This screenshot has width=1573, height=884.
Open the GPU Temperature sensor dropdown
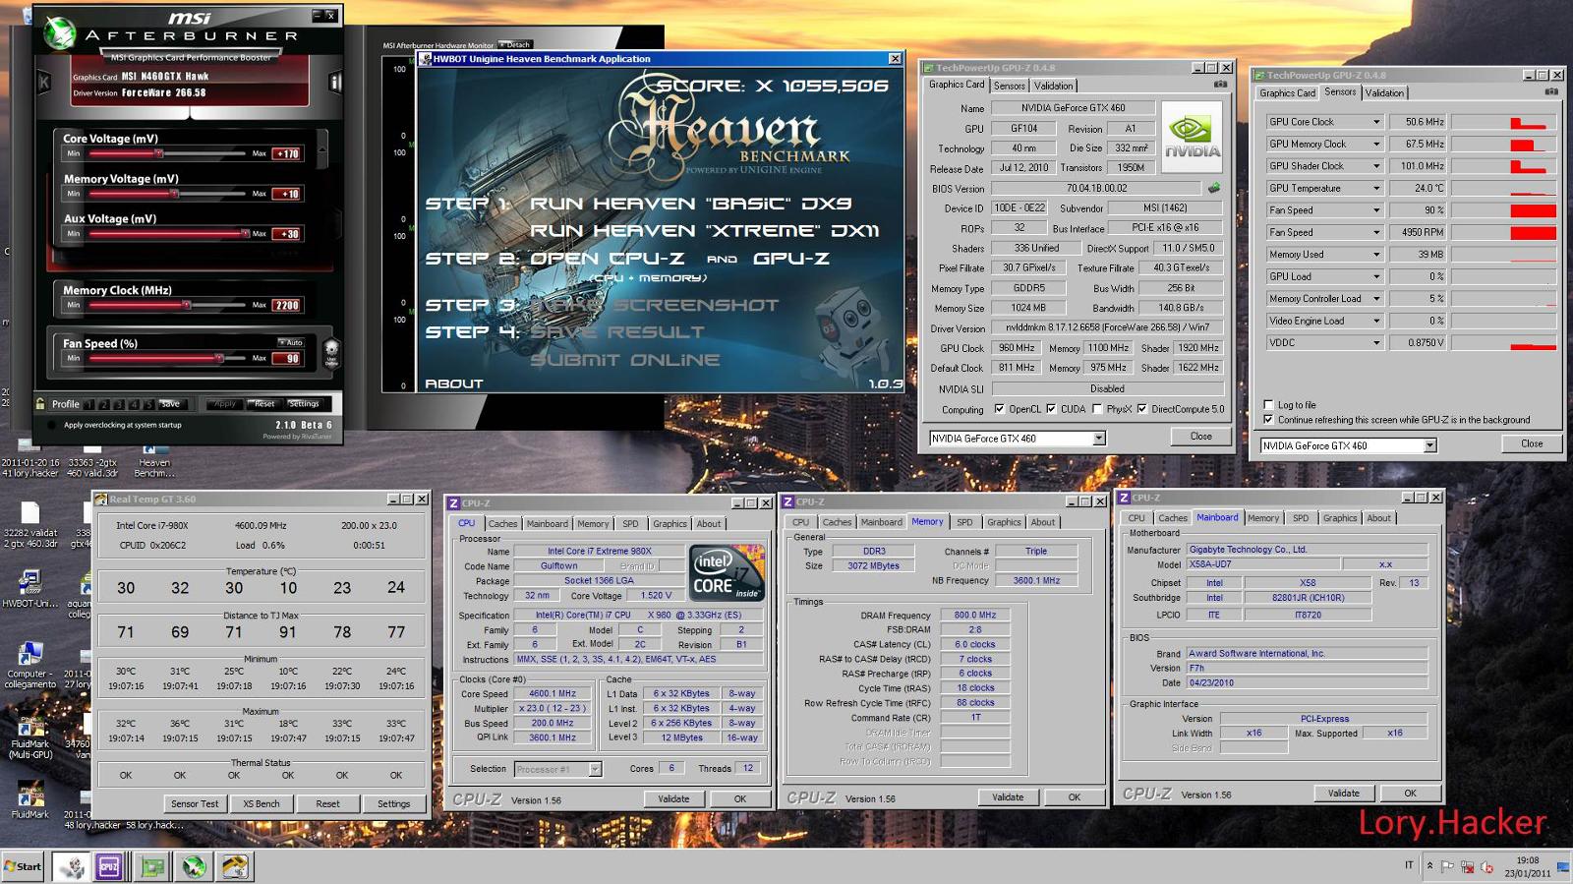point(1376,188)
